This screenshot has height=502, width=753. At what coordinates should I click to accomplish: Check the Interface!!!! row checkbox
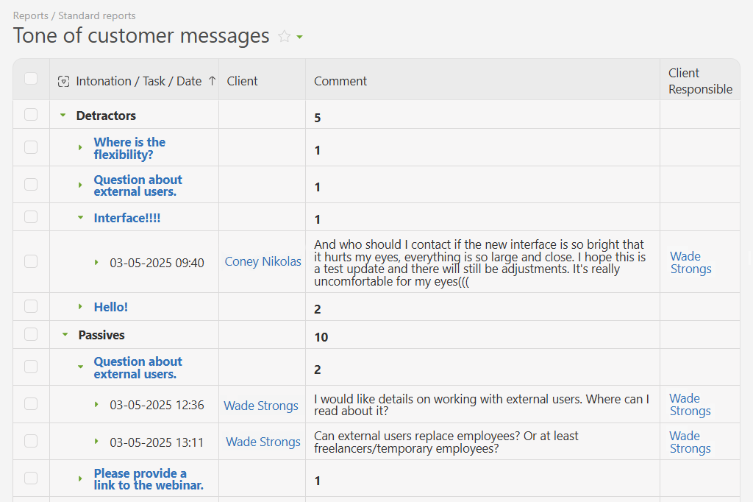pos(31,217)
